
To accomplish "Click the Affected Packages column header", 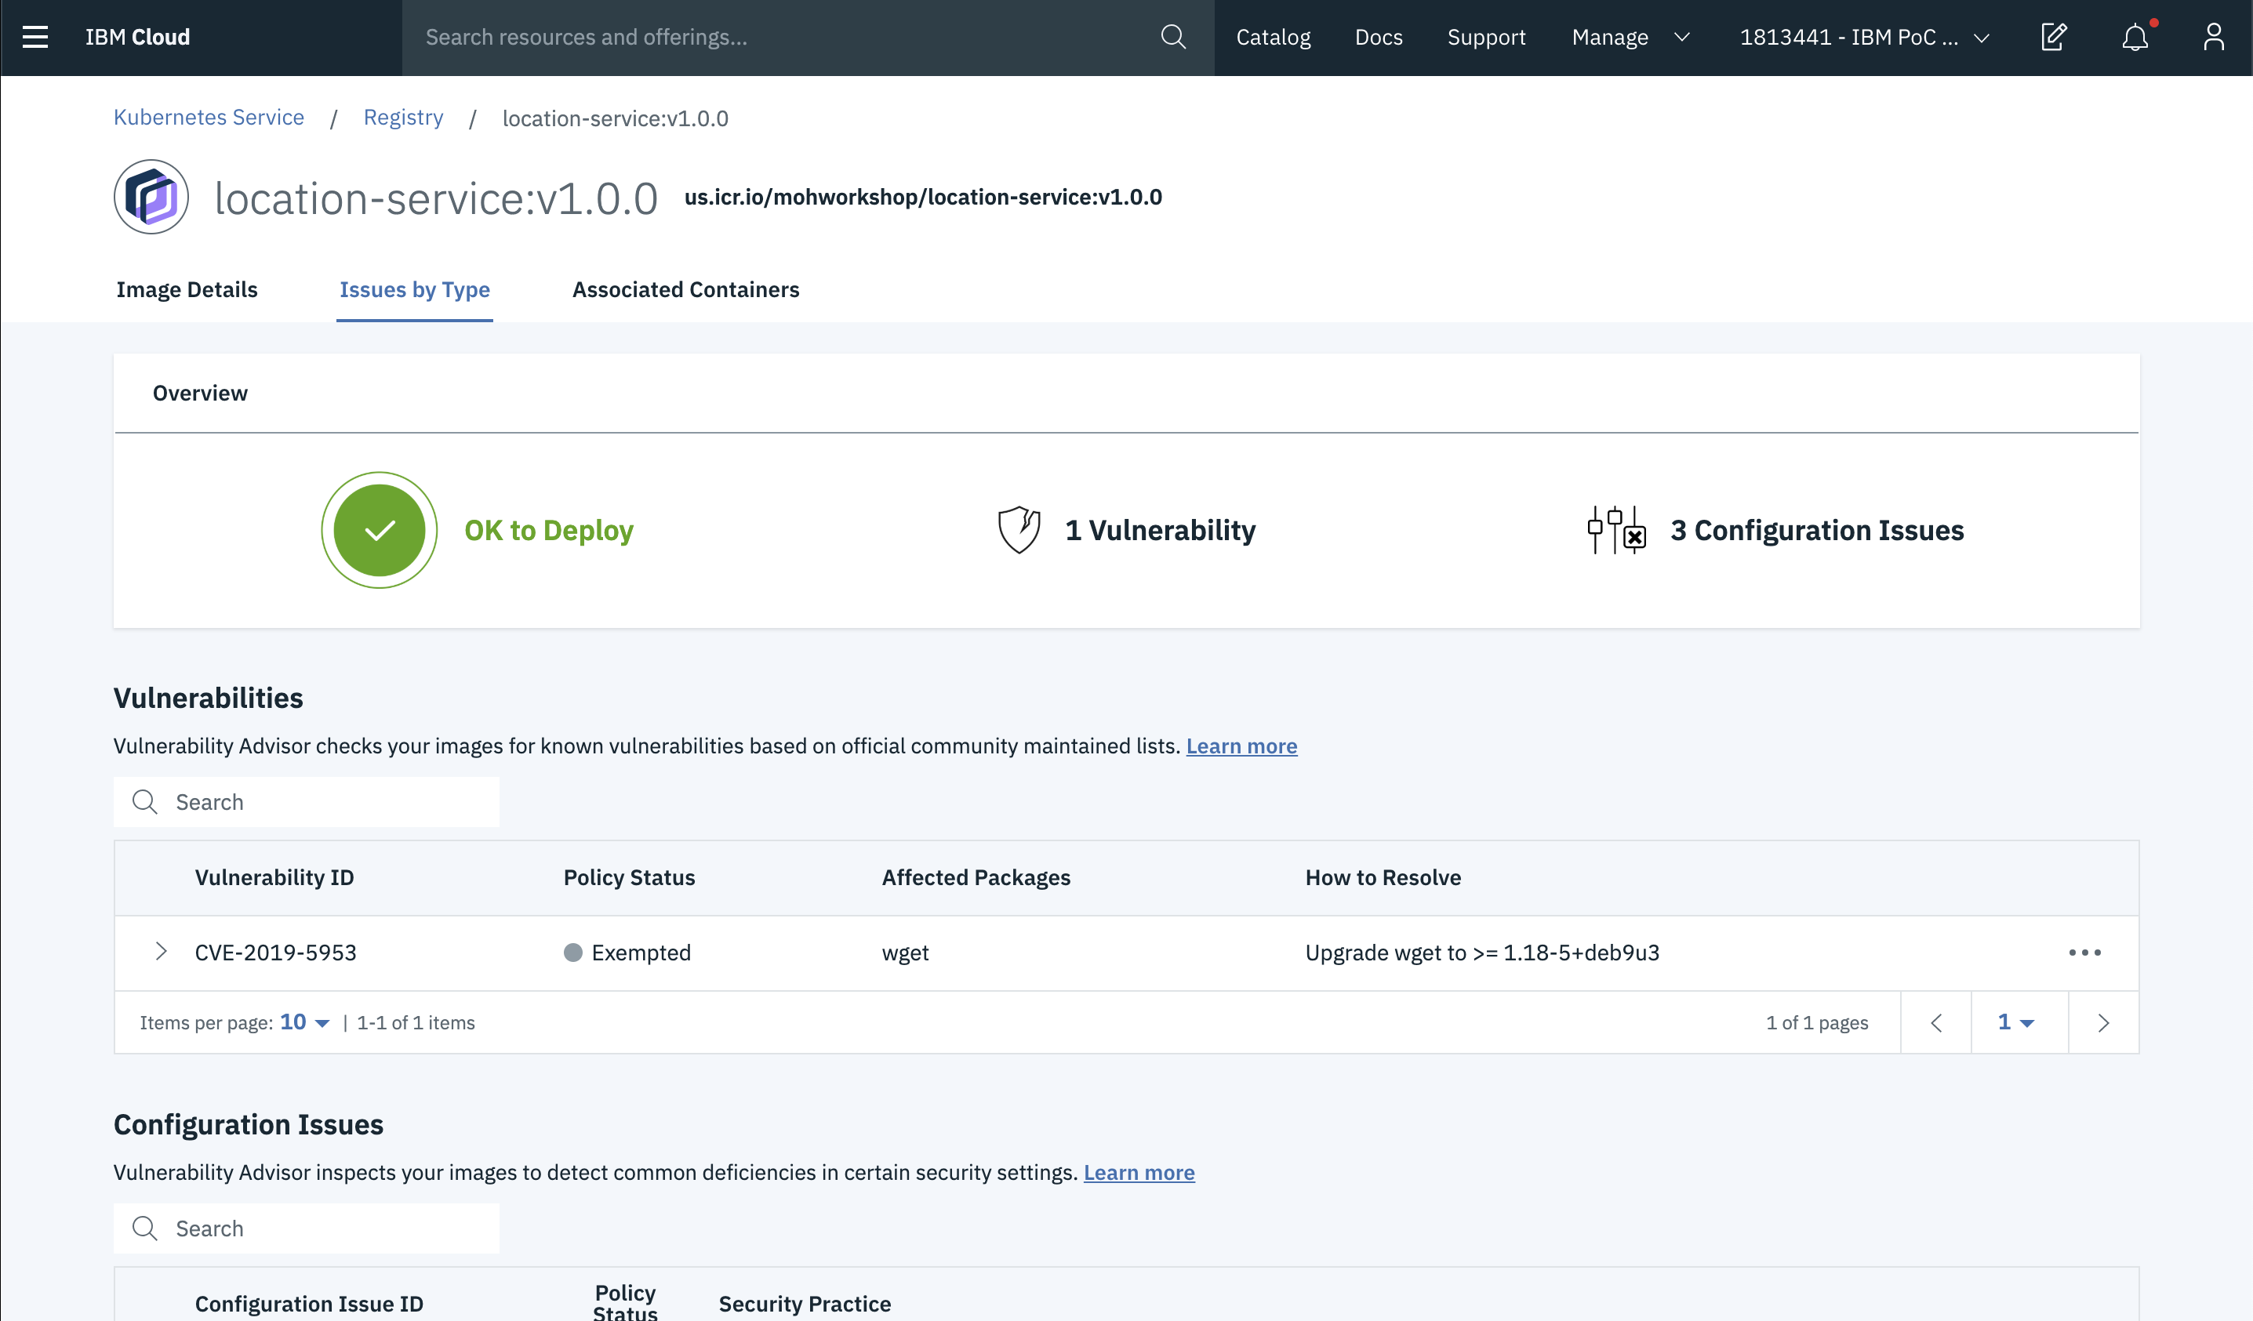I will click(976, 878).
